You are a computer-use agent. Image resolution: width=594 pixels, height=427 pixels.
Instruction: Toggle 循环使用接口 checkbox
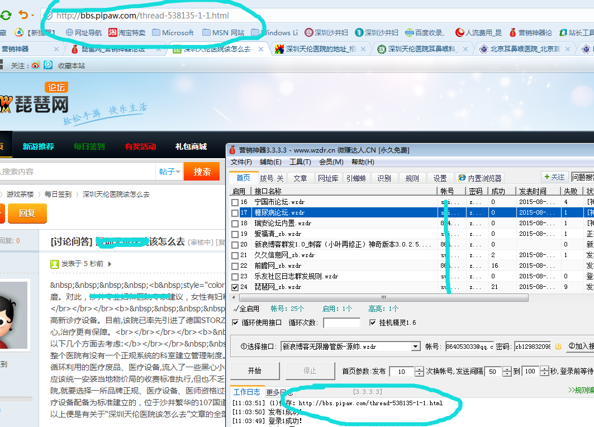click(x=235, y=322)
